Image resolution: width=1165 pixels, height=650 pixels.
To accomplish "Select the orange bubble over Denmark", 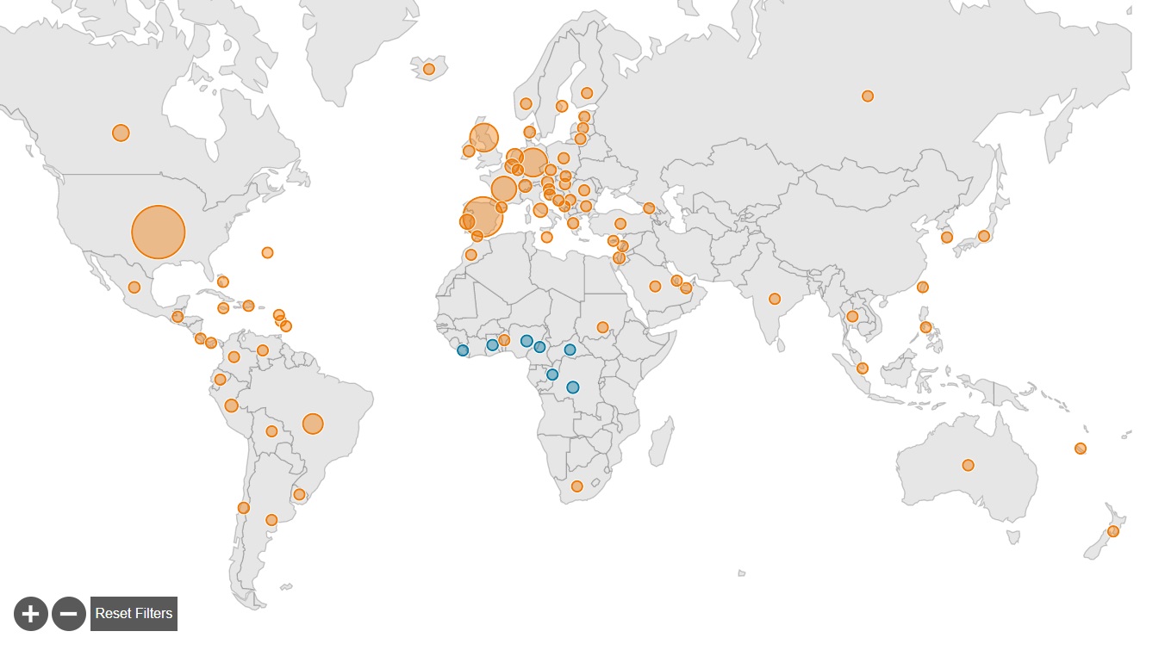I will pos(530,132).
